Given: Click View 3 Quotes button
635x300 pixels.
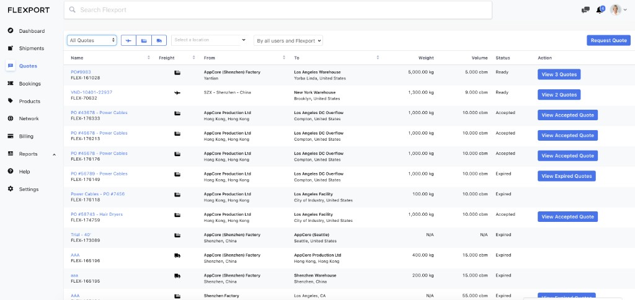Looking at the screenshot, I should coord(559,74).
